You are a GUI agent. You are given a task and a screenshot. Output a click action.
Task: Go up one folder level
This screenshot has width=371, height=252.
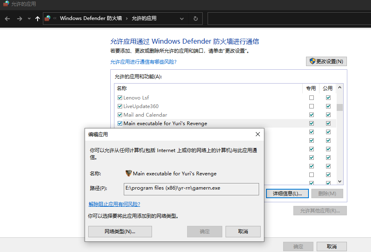[x=38, y=19]
